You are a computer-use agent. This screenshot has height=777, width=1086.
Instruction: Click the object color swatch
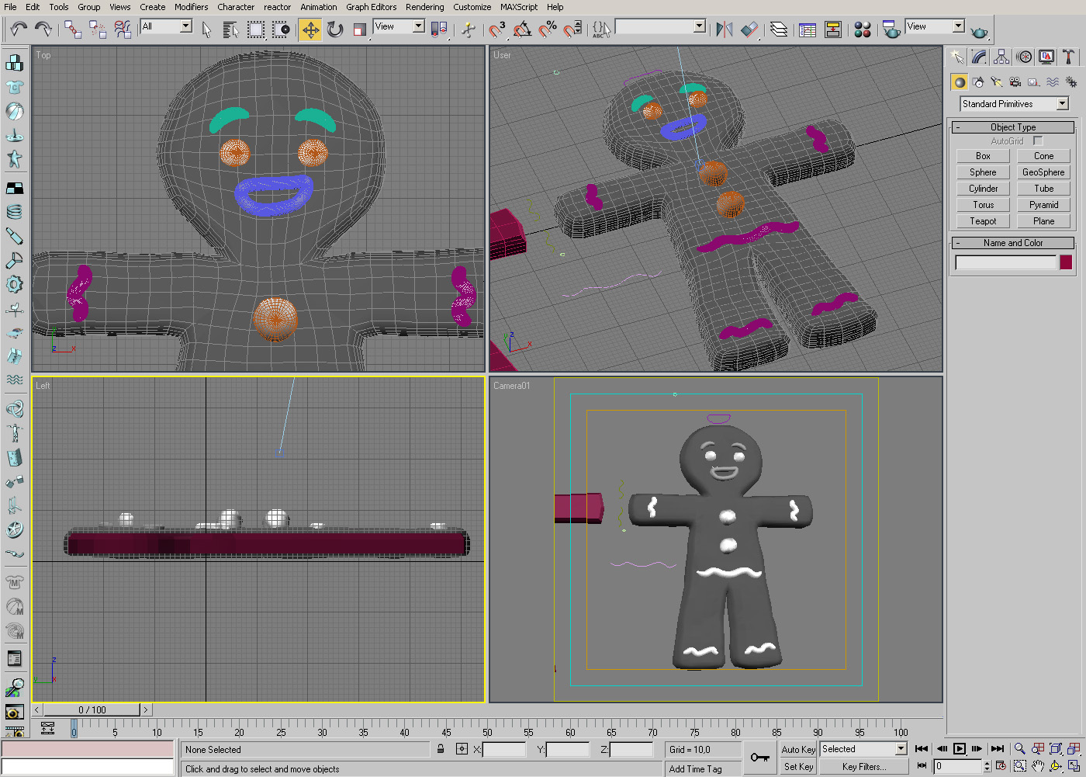[1067, 262]
